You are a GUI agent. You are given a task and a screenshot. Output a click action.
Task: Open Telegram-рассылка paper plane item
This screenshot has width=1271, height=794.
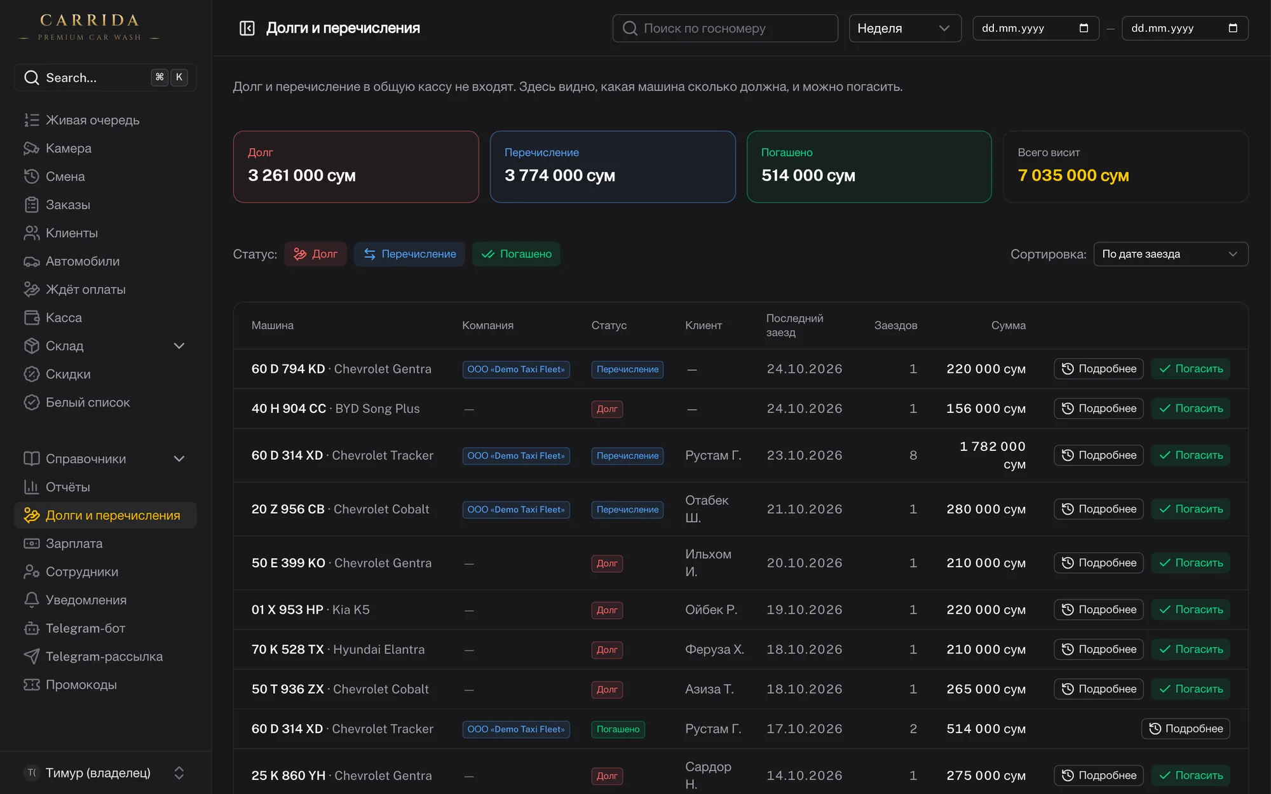(105, 656)
